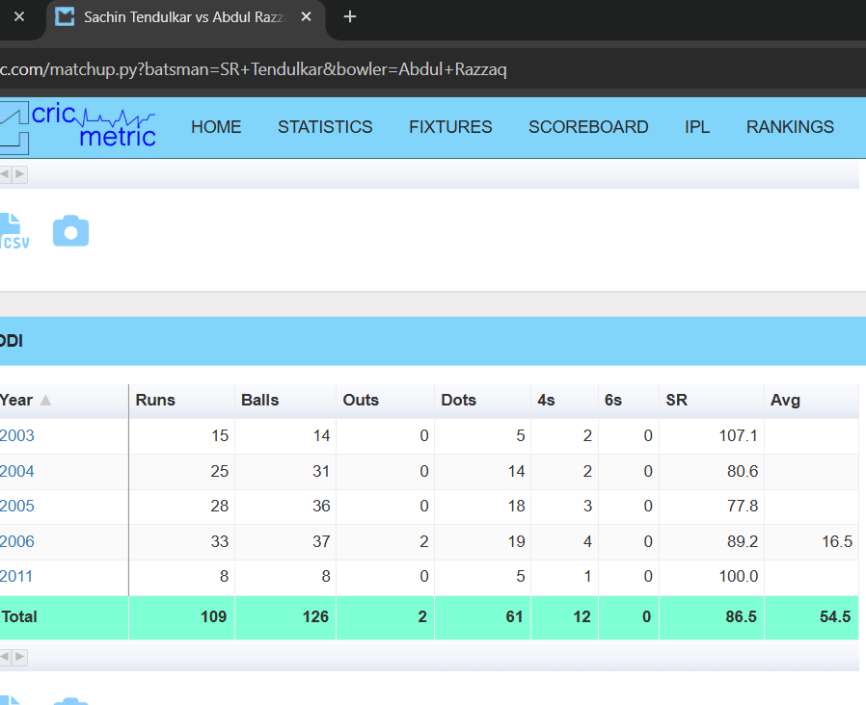Select the 2004 dots value 14
Image resolution: width=866 pixels, height=705 pixels.
click(x=483, y=472)
